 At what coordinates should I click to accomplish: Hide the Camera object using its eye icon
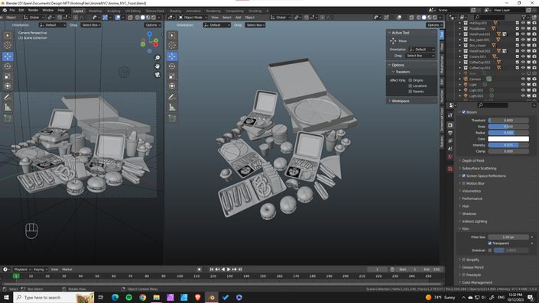click(523, 79)
